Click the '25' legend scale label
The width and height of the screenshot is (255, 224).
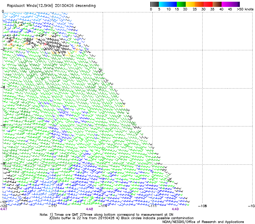(195, 9)
